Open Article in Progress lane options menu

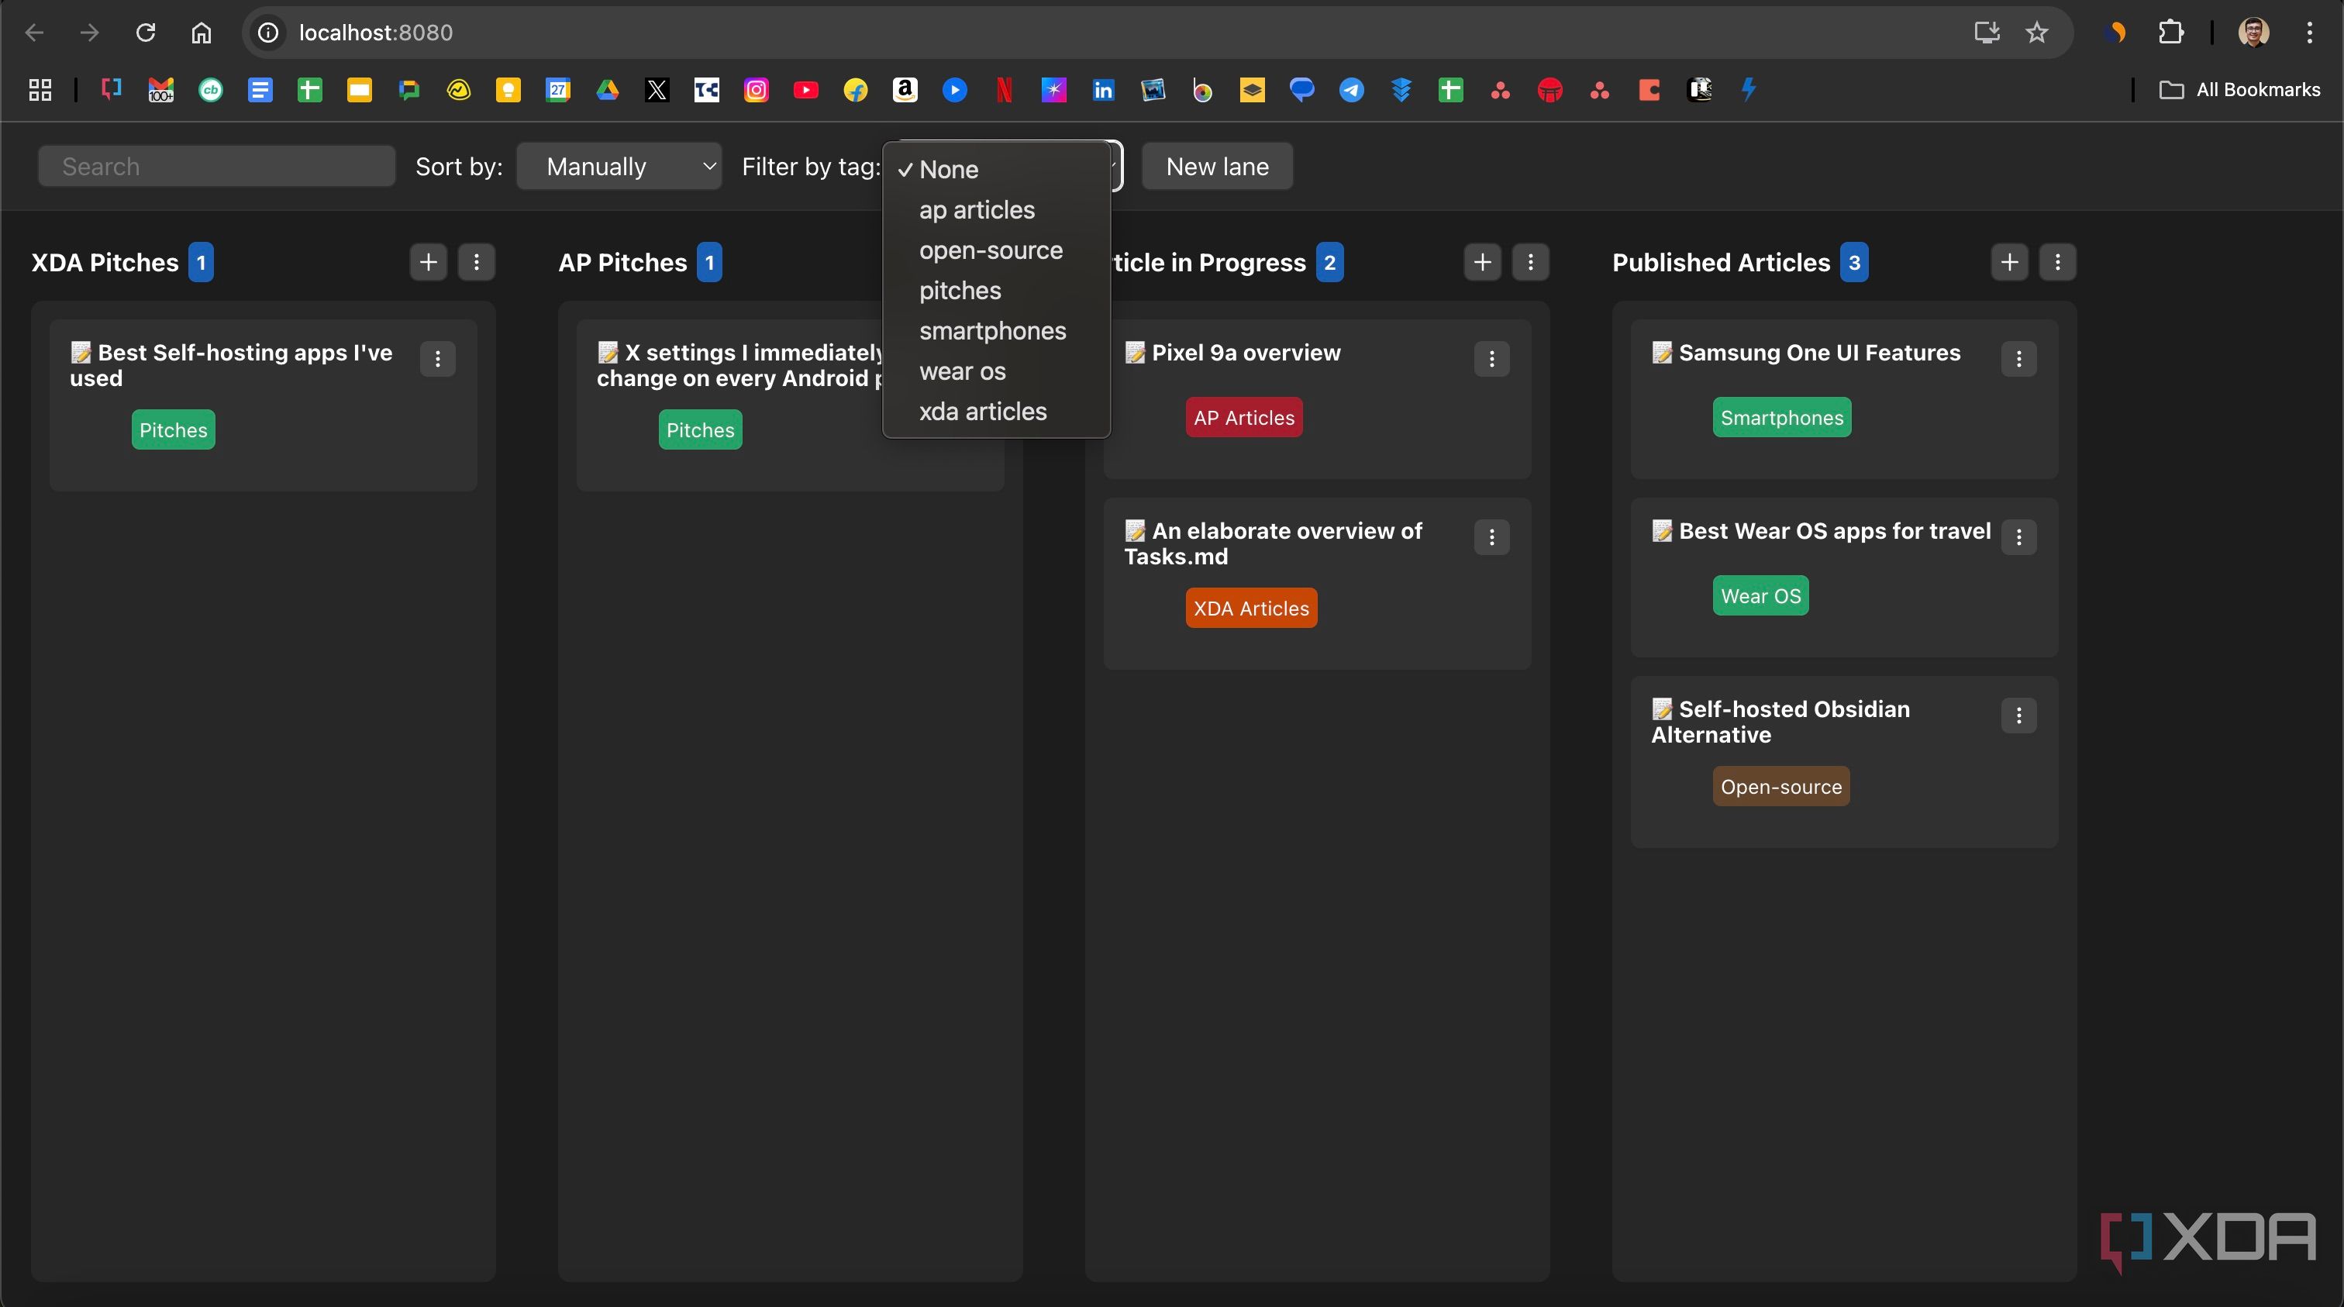[x=1531, y=262]
